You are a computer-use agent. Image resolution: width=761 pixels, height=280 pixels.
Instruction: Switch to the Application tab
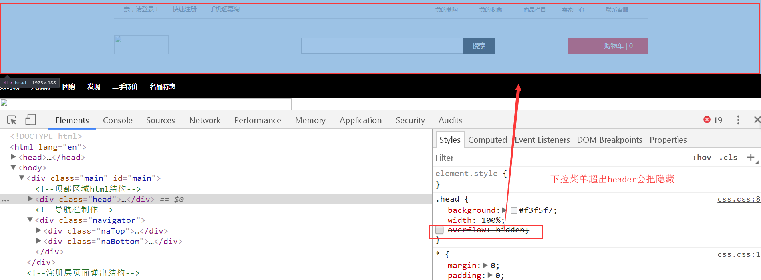pos(360,120)
